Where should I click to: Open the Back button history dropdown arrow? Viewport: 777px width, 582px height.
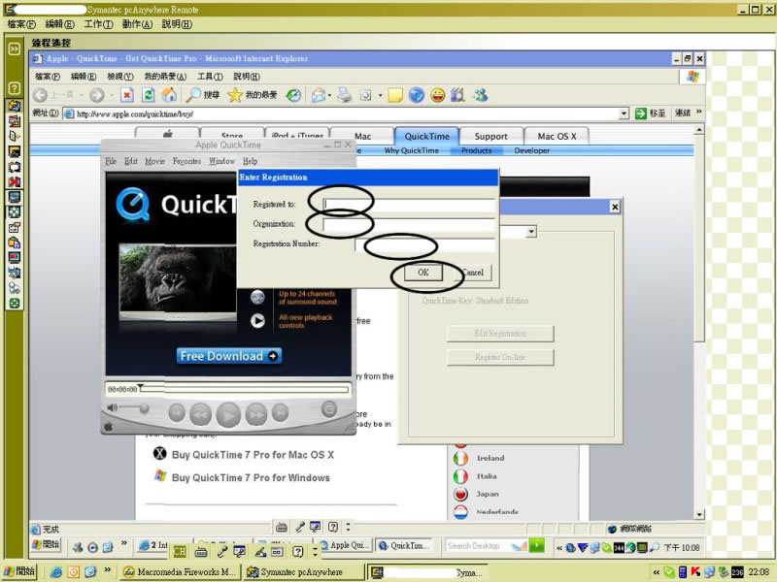[82, 95]
